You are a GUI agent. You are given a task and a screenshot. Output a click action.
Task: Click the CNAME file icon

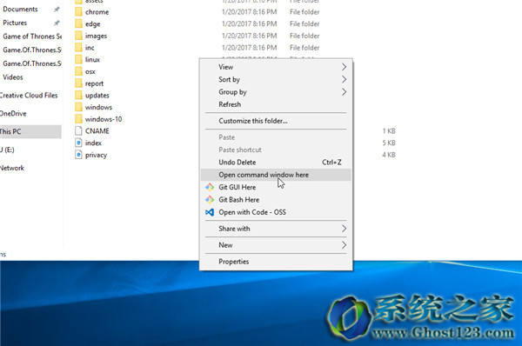point(78,130)
